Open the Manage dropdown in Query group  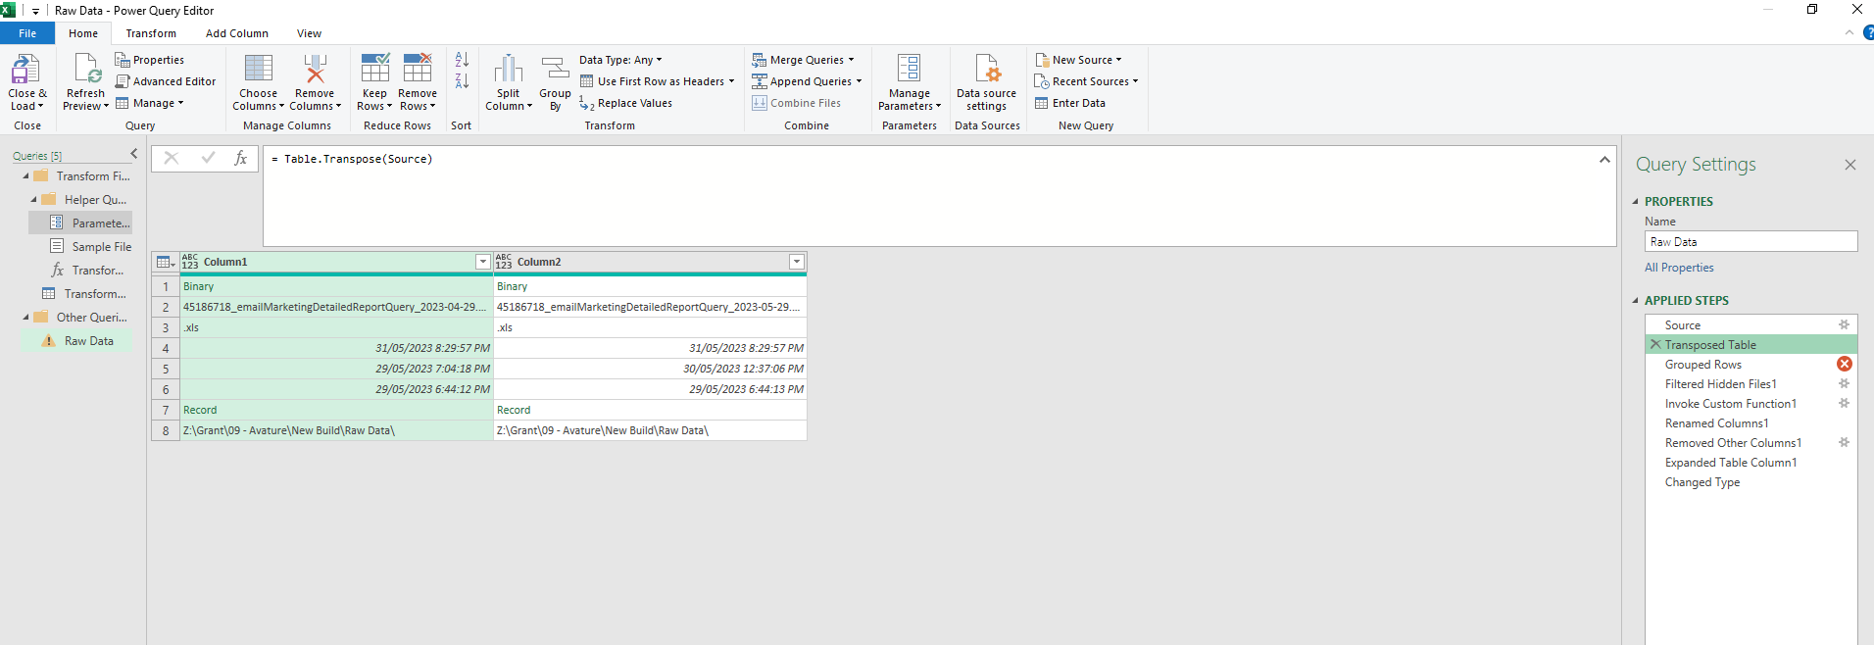(150, 103)
